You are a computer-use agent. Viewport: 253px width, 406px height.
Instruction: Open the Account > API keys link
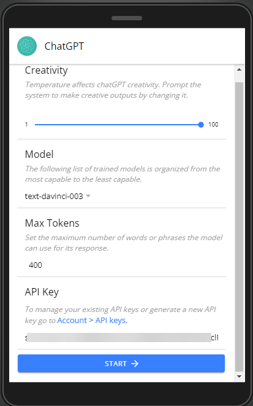click(x=93, y=320)
